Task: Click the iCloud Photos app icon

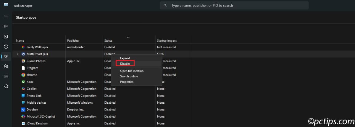Action: [23, 61]
